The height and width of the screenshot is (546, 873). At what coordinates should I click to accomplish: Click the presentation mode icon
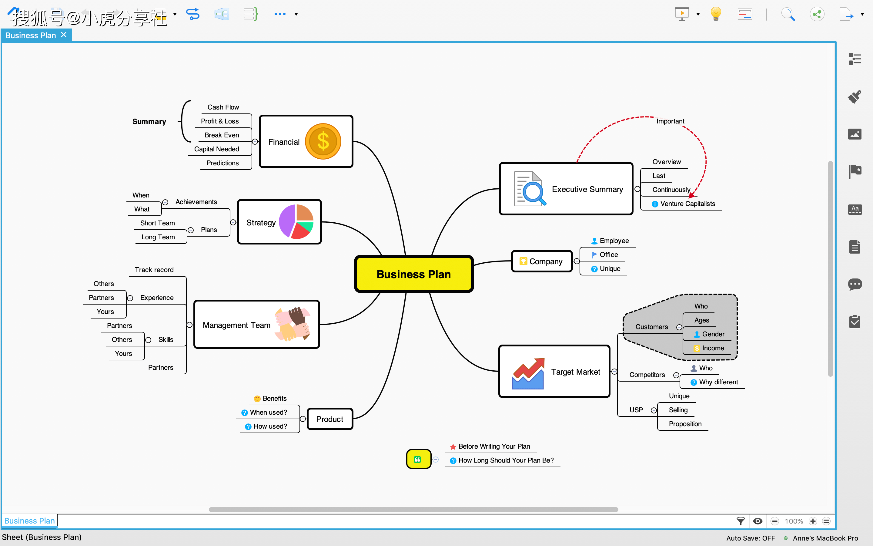[682, 14]
